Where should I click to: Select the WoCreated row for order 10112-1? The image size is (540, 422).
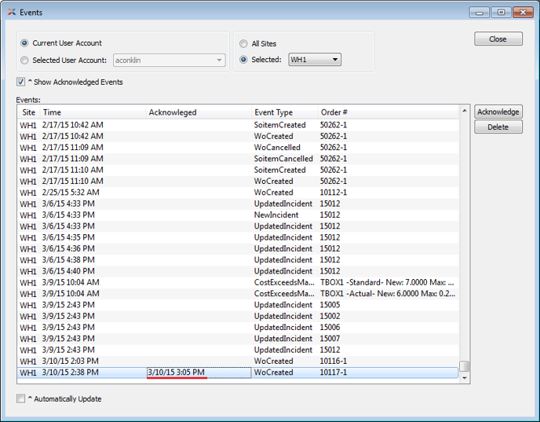pyautogui.click(x=273, y=193)
